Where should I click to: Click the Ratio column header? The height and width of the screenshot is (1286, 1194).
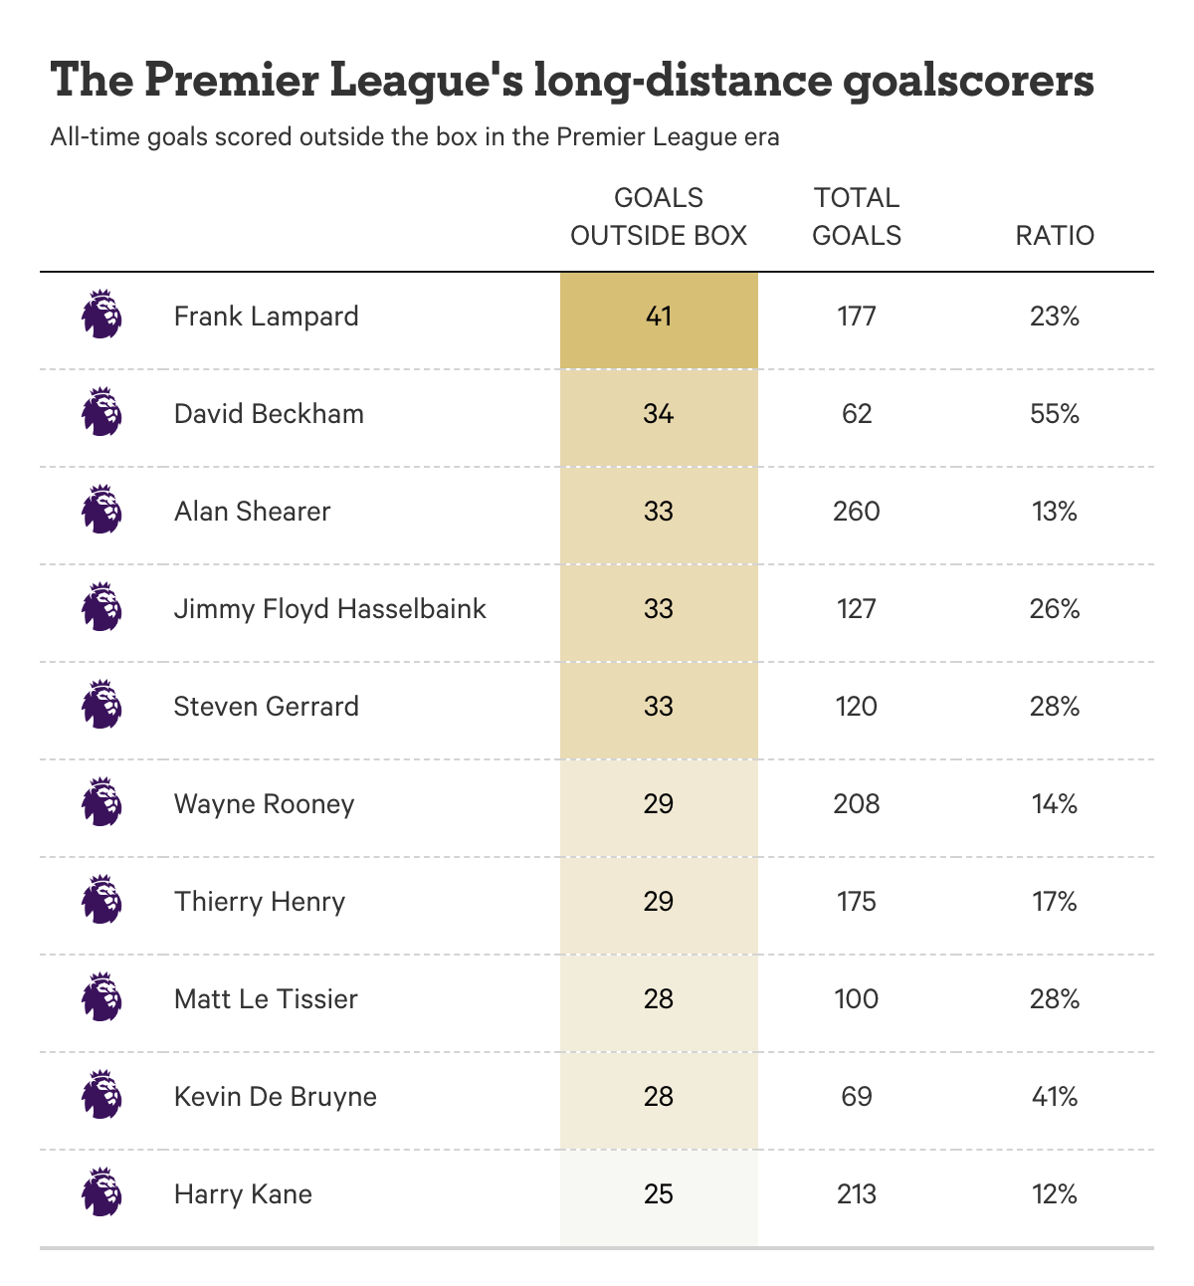click(1055, 236)
